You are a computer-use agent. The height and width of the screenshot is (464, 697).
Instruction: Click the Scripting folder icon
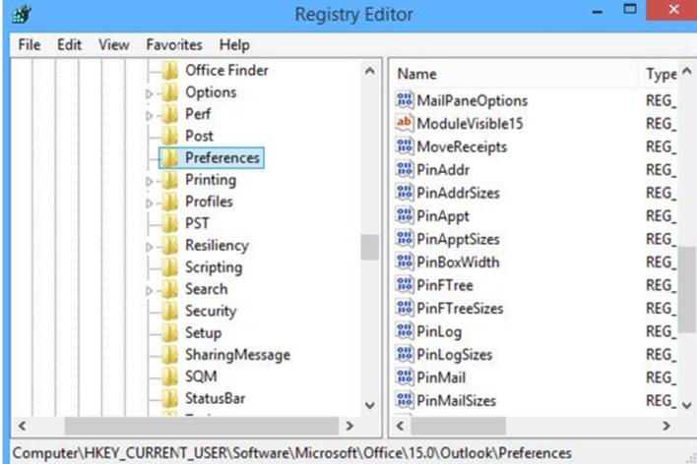click(x=169, y=267)
